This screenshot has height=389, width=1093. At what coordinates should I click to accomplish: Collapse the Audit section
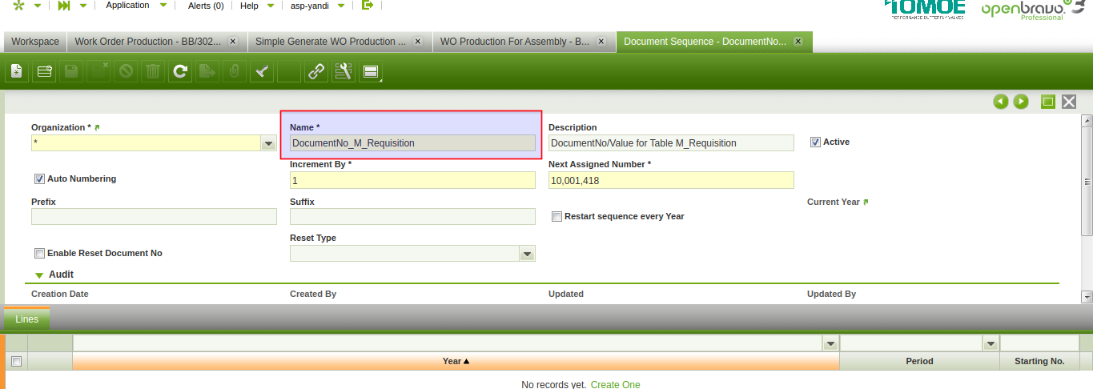(x=39, y=275)
